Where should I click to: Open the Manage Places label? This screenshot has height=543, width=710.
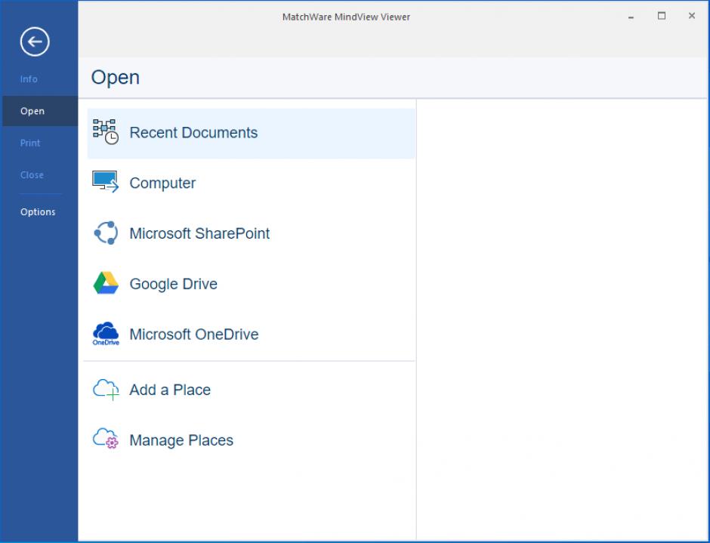coord(181,440)
